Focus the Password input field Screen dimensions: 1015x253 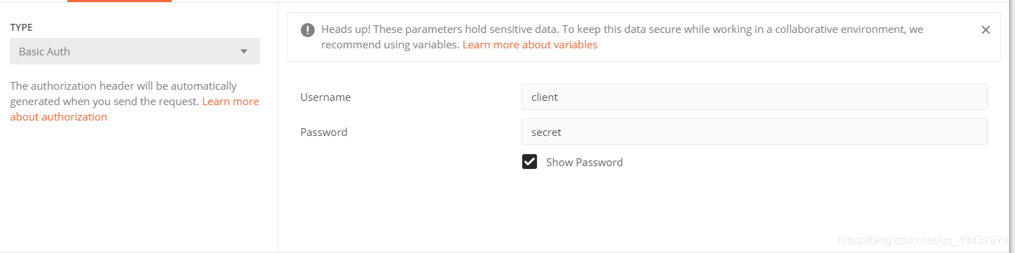click(x=754, y=132)
